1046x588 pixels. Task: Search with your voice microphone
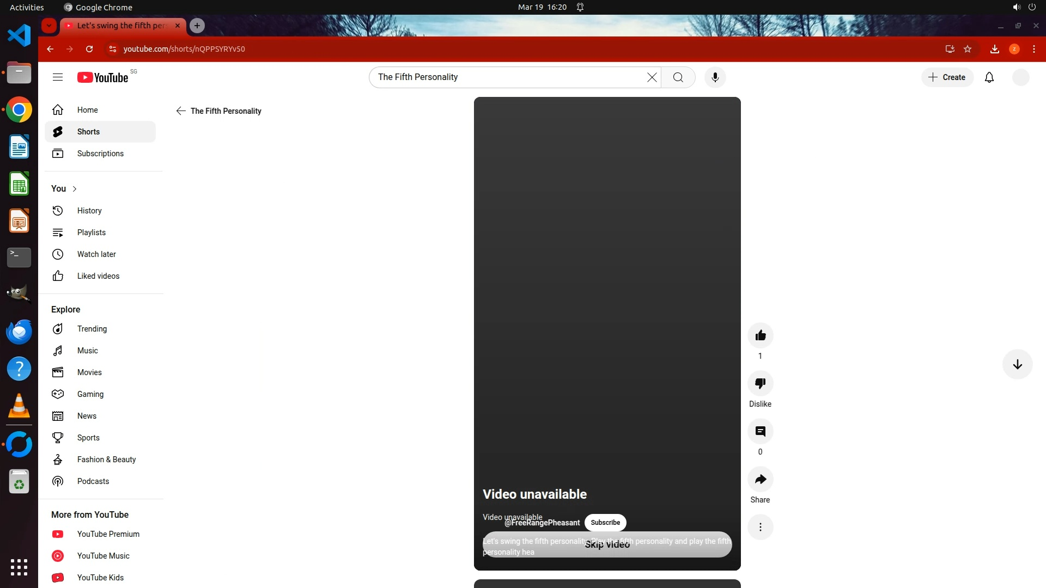click(x=715, y=77)
